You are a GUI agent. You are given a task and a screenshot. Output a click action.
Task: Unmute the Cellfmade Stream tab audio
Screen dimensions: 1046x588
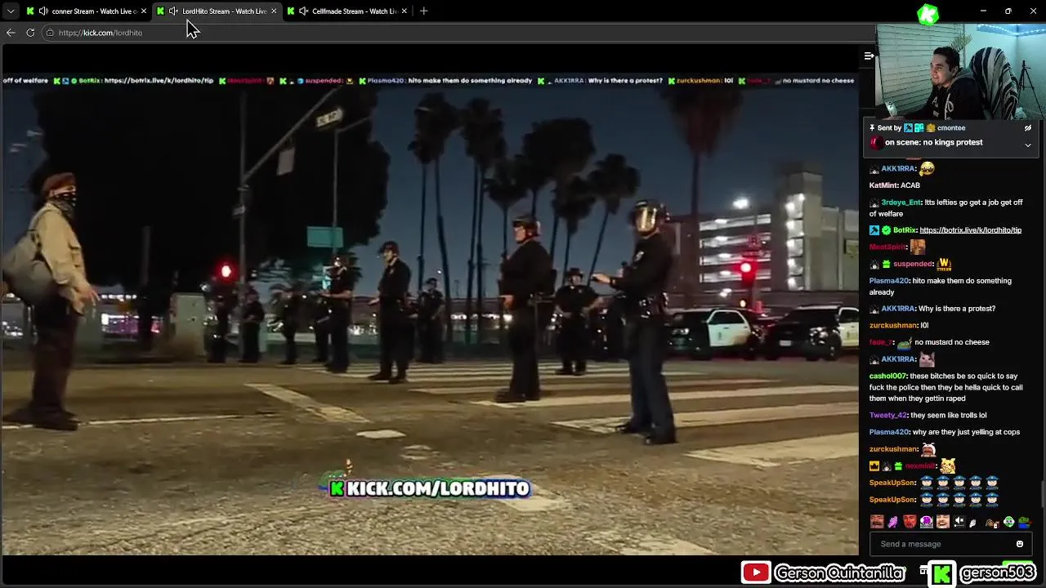[304, 11]
